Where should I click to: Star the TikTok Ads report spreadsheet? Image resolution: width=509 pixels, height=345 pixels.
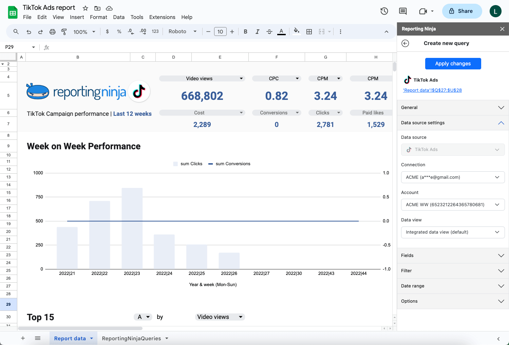tap(85, 8)
